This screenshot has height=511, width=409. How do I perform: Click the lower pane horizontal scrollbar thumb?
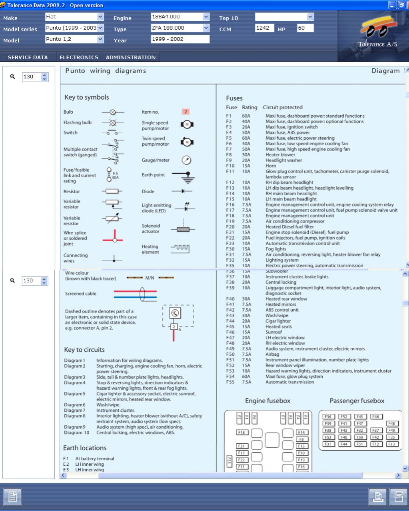[x=230, y=475]
